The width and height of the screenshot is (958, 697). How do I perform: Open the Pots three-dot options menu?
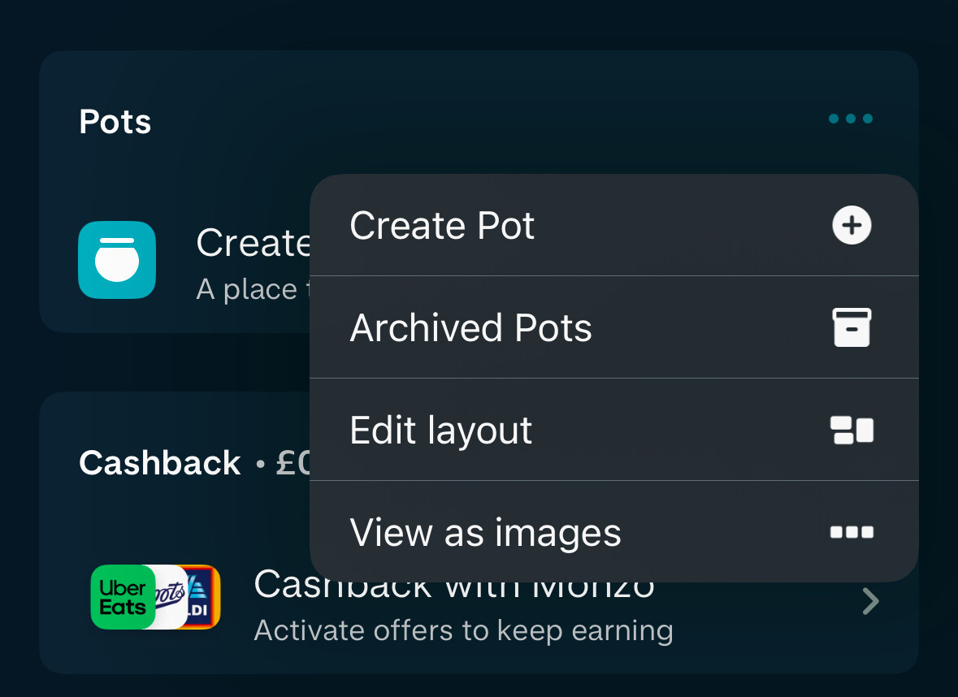(x=851, y=119)
